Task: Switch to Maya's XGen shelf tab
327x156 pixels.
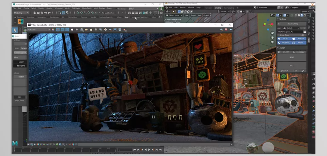Action: click(119, 17)
